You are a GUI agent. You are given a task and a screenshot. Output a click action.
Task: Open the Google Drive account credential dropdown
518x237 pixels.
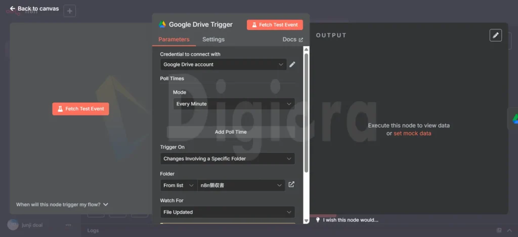click(x=224, y=64)
